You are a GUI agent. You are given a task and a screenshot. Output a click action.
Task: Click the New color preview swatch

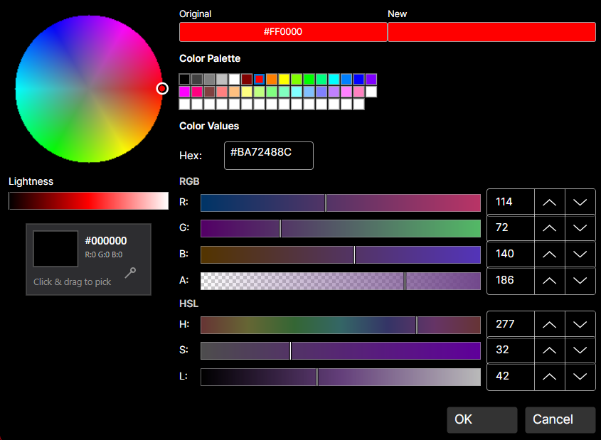point(491,31)
